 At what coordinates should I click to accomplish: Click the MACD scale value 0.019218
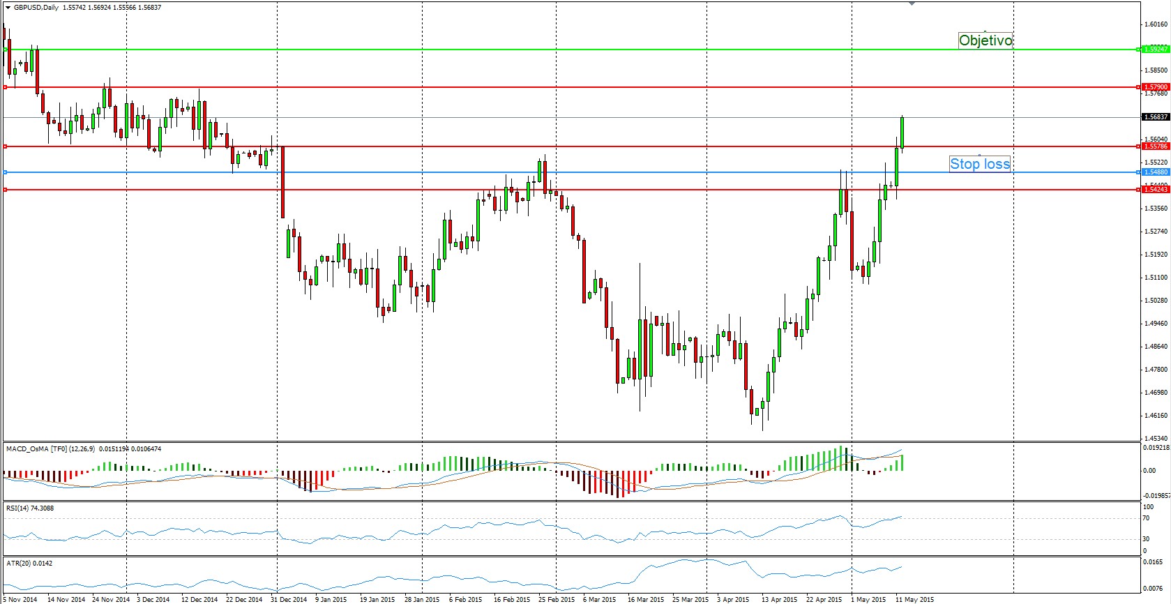pyautogui.click(x=1156, y=448)
